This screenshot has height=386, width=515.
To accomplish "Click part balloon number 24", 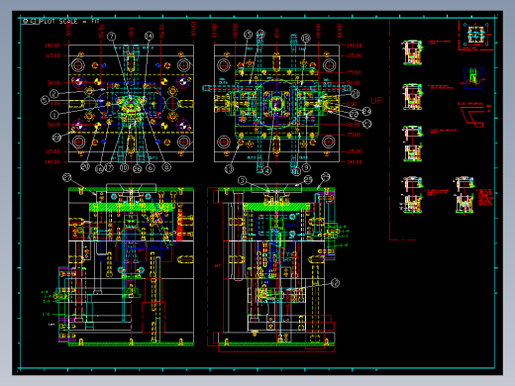I will point(366,111).
